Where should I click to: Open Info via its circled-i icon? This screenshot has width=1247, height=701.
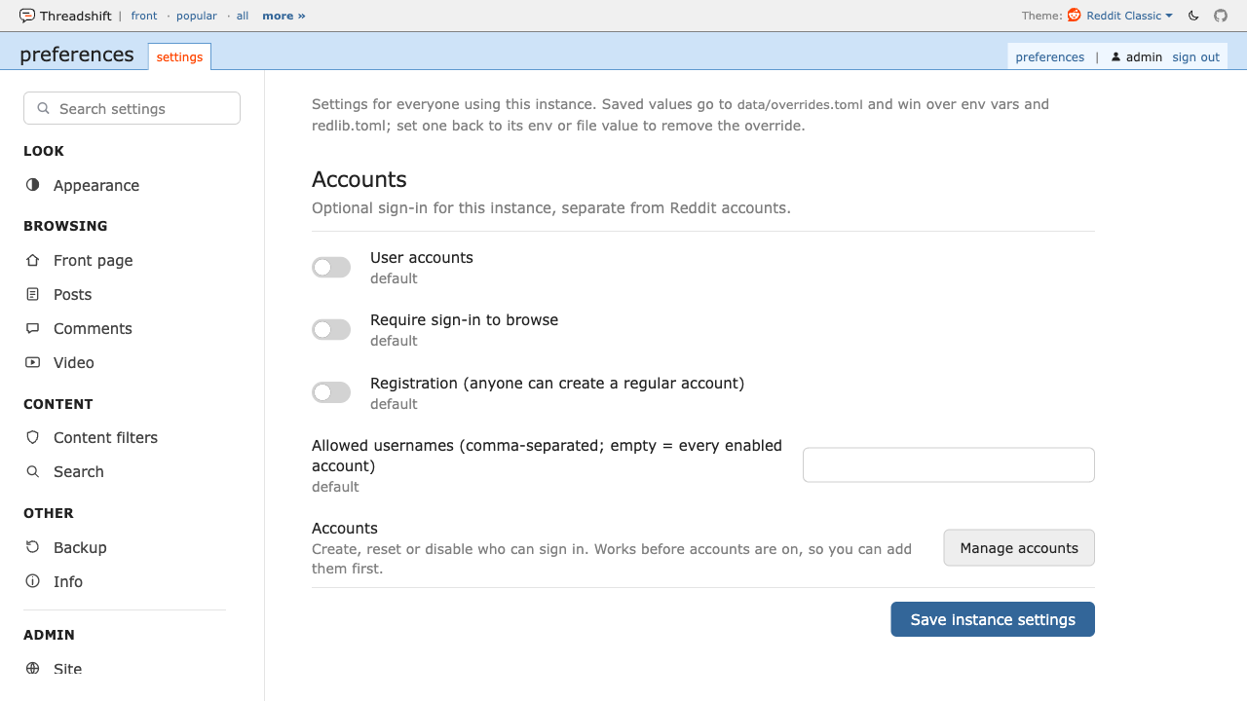pos(33,581)
